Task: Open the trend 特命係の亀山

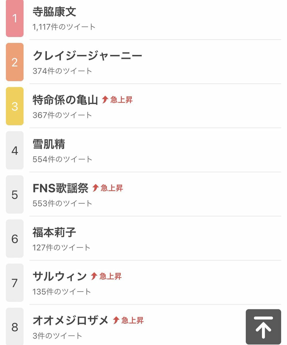Action: click(x=65, y=100)
